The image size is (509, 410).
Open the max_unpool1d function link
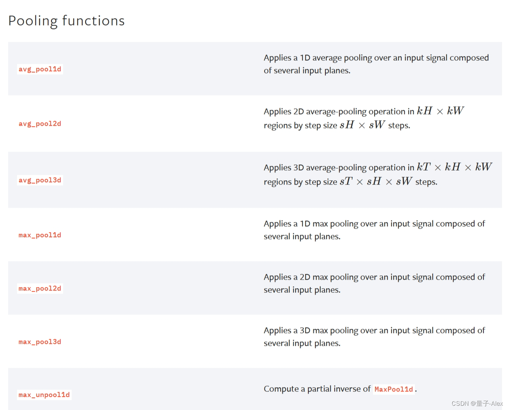point(44,395)
